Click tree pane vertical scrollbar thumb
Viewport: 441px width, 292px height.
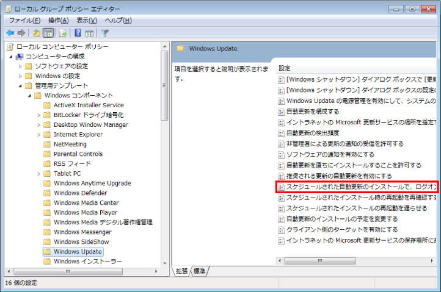(x=164, y=85)
